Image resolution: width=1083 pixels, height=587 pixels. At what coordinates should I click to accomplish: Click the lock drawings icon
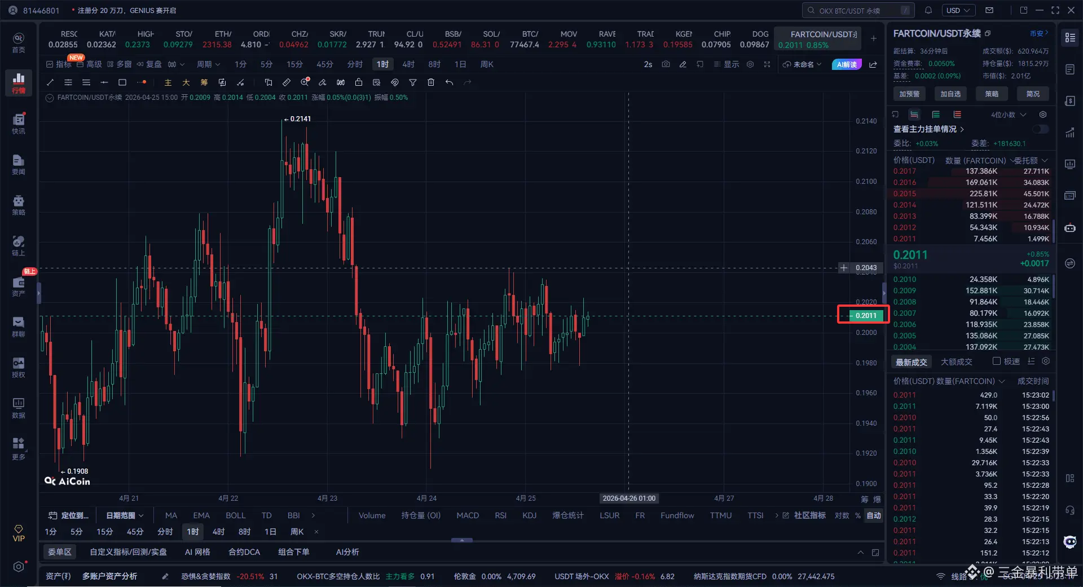point(359,82)
